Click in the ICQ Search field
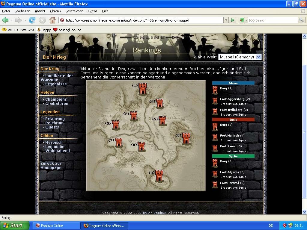This screenshot has height=230, width=307. click(273, 20)
